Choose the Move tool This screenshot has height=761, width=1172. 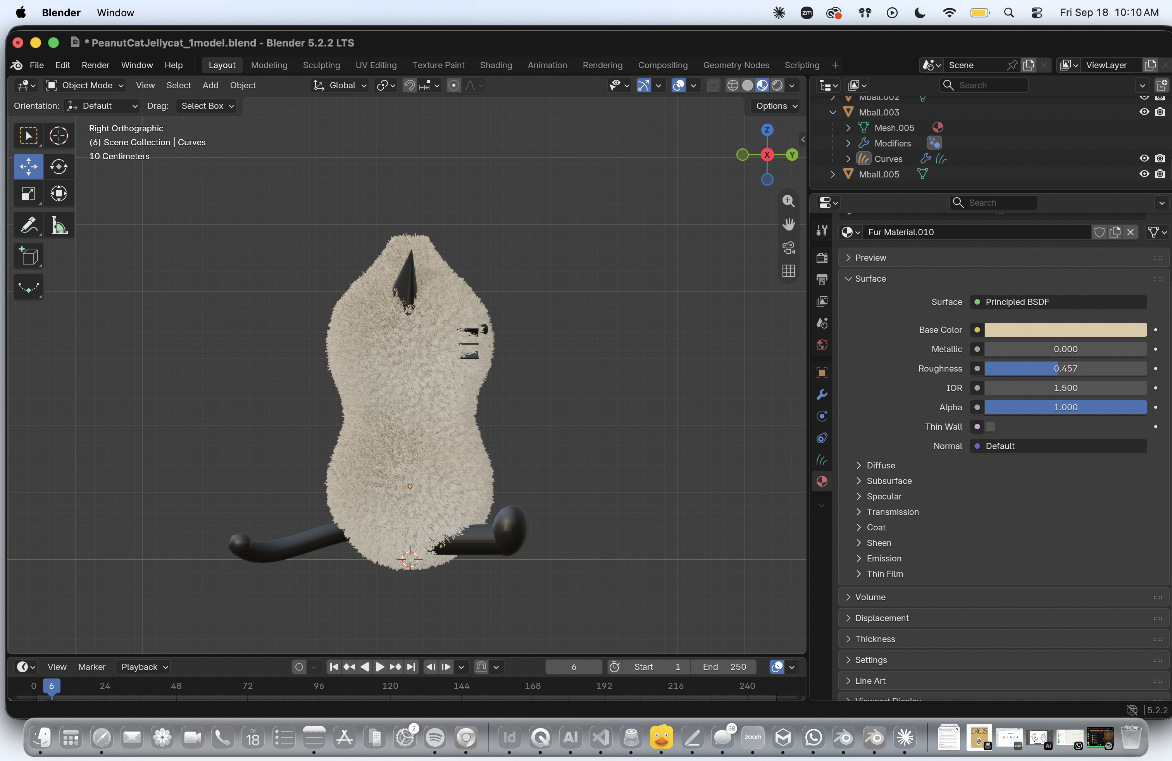pos(29,166)
